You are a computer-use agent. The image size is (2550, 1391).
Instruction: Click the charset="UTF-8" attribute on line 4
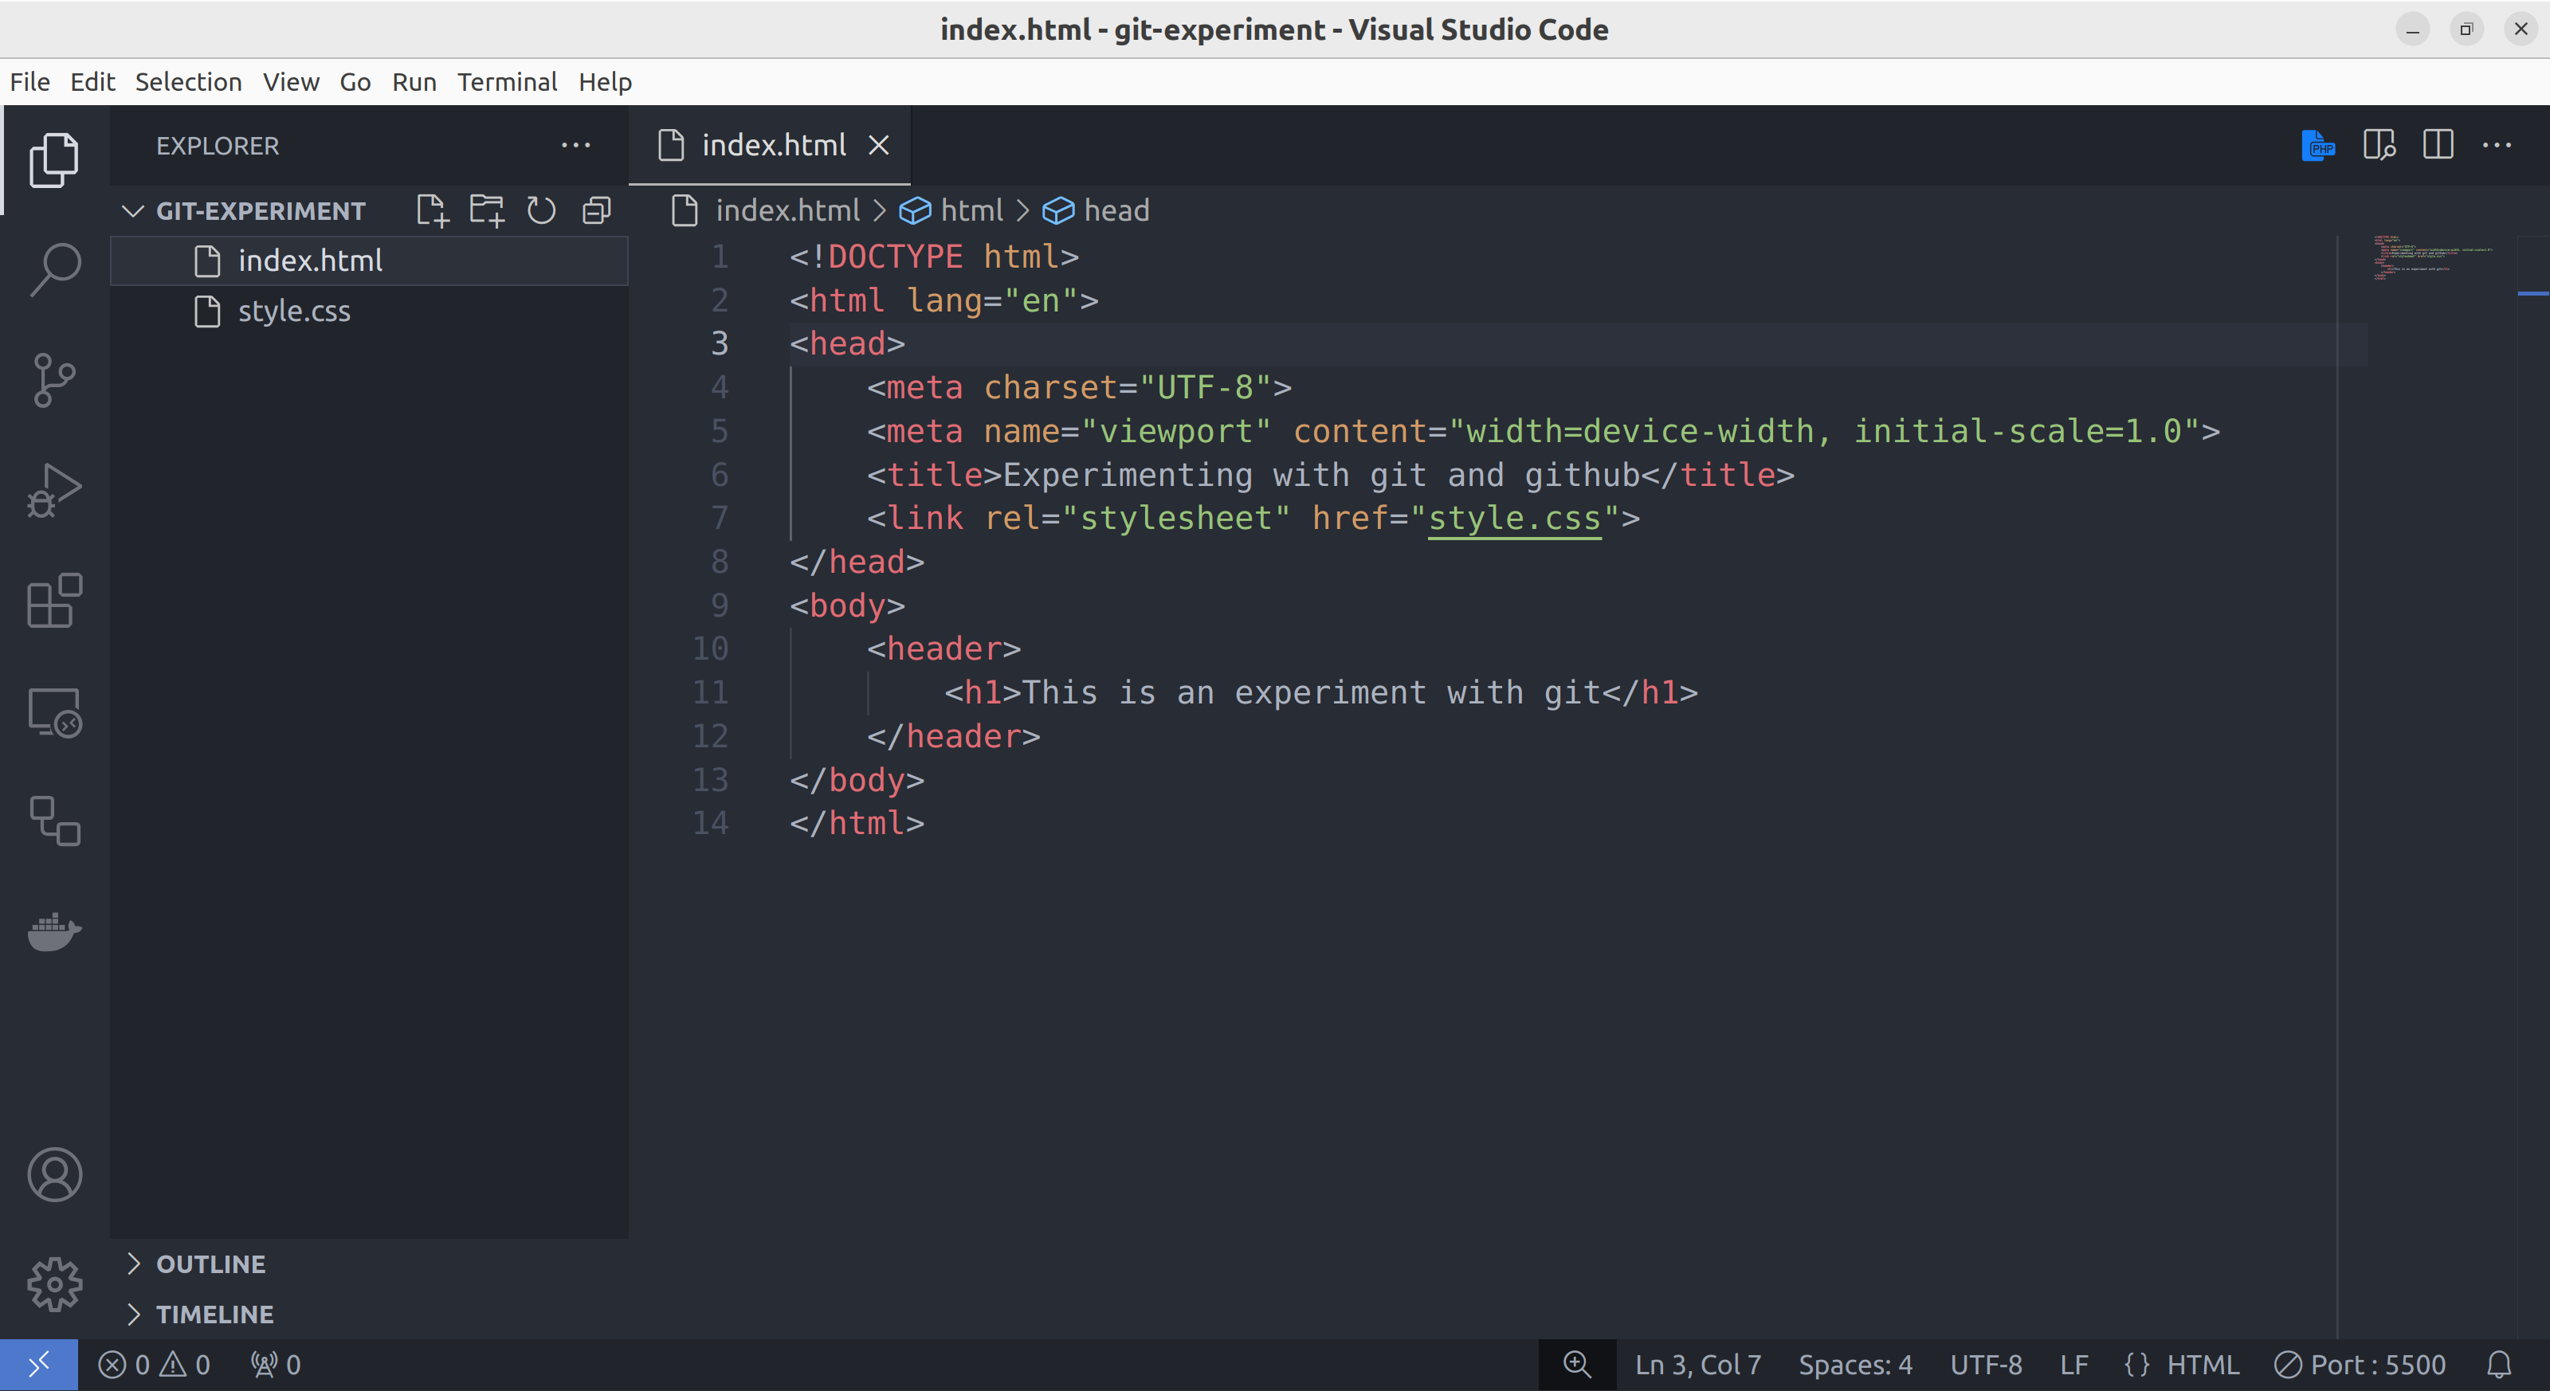(x=1128, y=388)
